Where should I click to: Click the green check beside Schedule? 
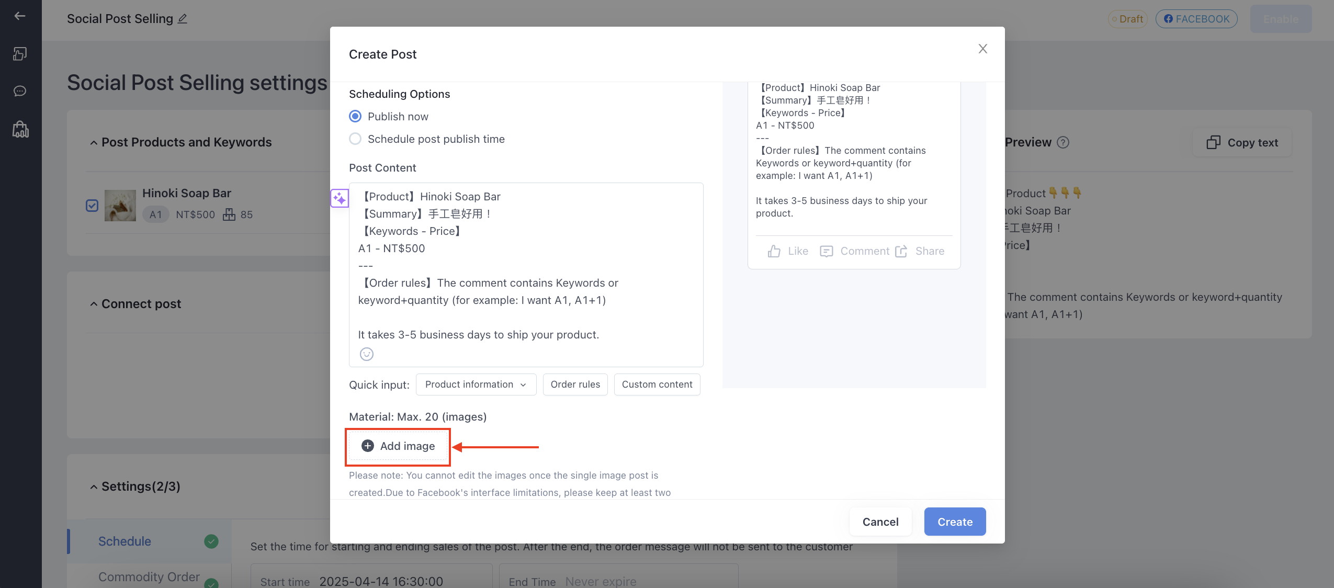click(211, 541)
